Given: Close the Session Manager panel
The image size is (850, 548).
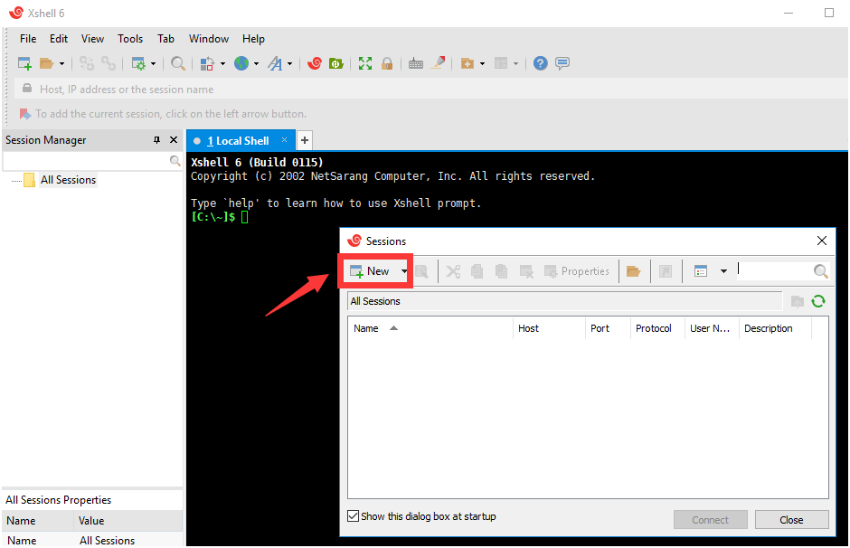Looking at the screenshot, I should click(x=174, y=140).
